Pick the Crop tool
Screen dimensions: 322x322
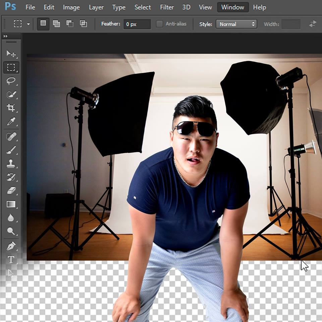click(11, 108)
